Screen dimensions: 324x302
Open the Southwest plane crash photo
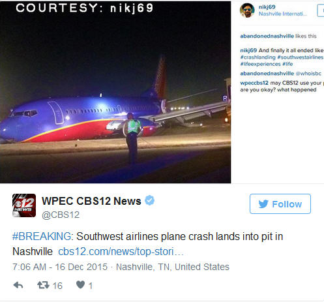click(x=115, y=92)
